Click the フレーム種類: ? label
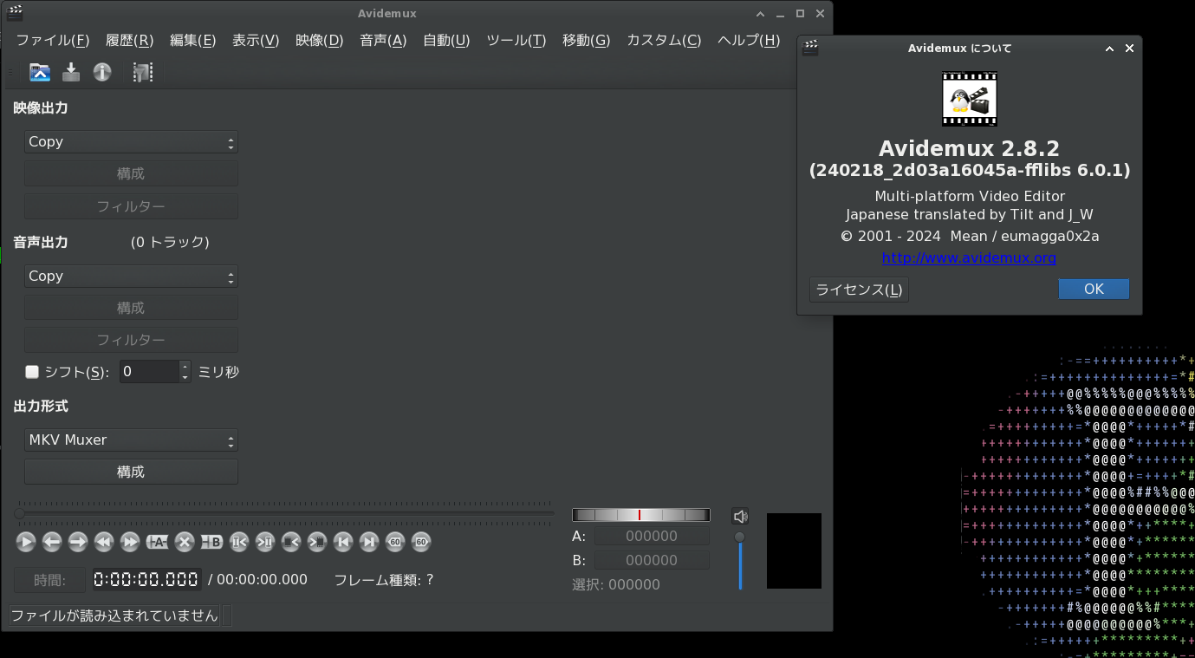This screenshot has width=1195, height=658. [x=384, y=580]
